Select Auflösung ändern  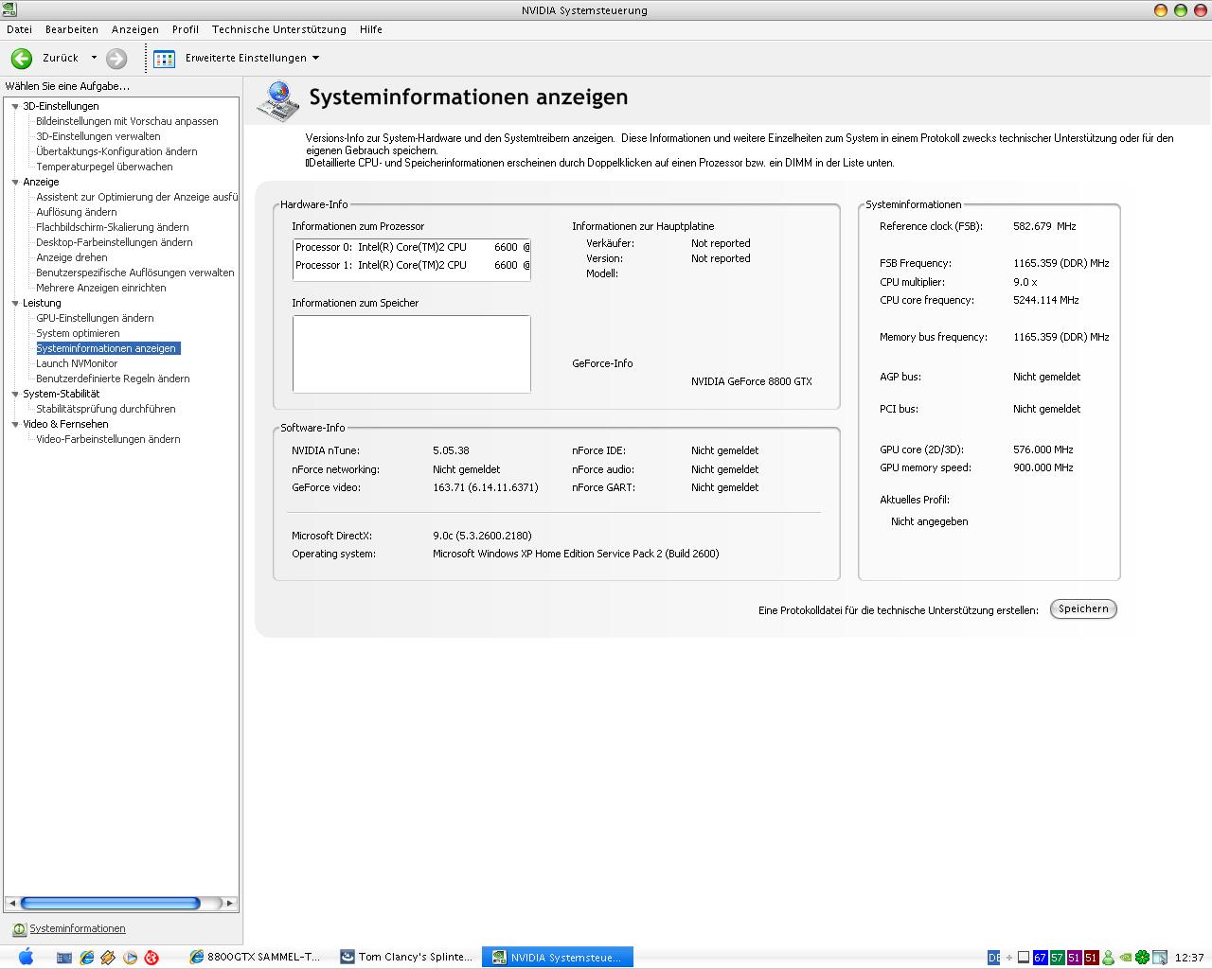click(77, 212)
